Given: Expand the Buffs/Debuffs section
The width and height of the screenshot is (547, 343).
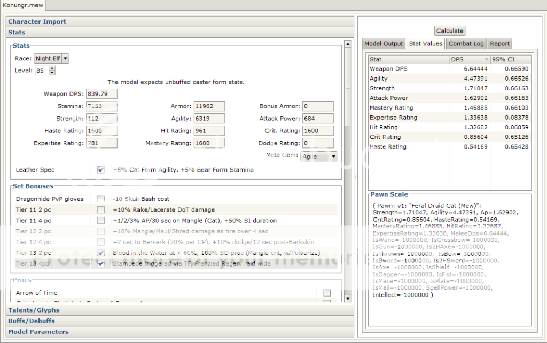Looking at the screenshot, I should (x=180, y=321).
